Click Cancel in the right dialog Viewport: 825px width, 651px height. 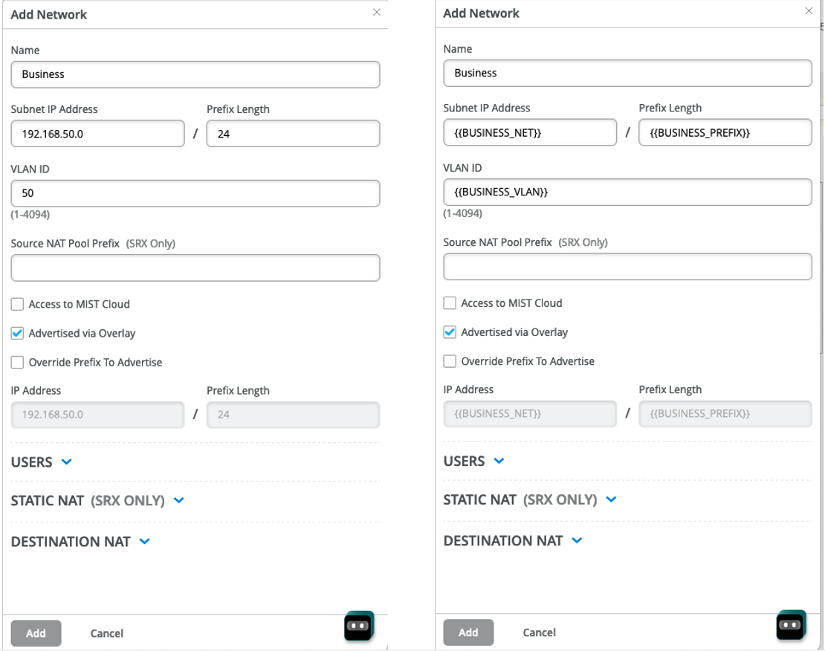pyautogui.click(x=539, y=632)
